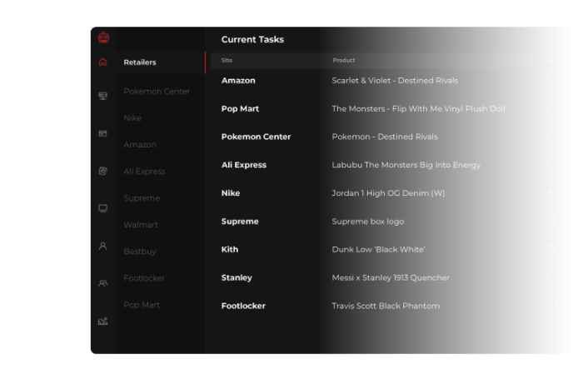Select the Retailers heading in the list
Image resolution: width=583 pixels, height=384 pixels.
tap(140, 62)
